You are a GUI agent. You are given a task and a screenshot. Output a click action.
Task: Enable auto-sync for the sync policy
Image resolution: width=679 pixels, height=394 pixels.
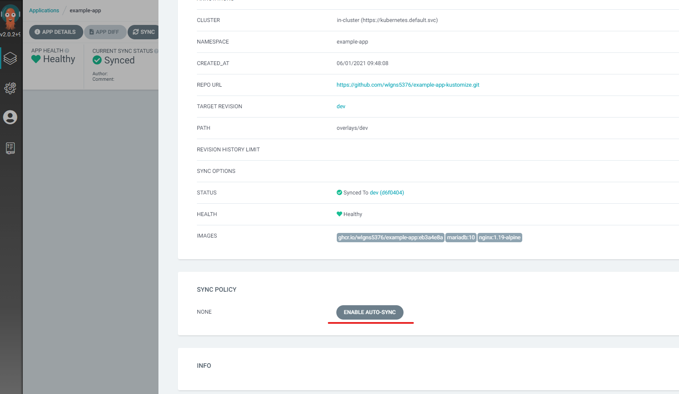click(x=369, y=312)
